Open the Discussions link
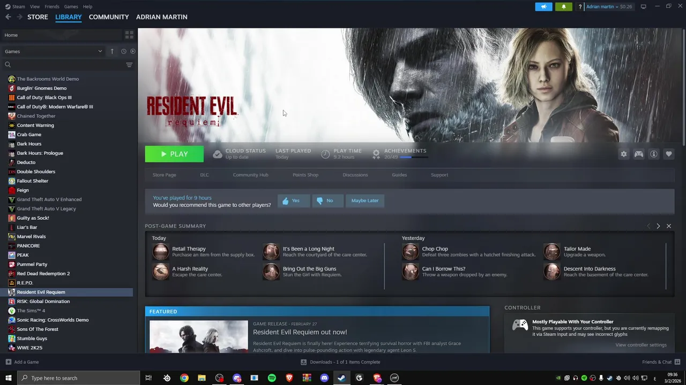 coord(355,175)
